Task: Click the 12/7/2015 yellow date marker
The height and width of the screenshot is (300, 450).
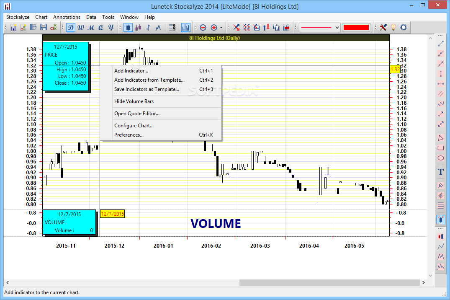Action: pyautogui.click(x=113, y=214)
